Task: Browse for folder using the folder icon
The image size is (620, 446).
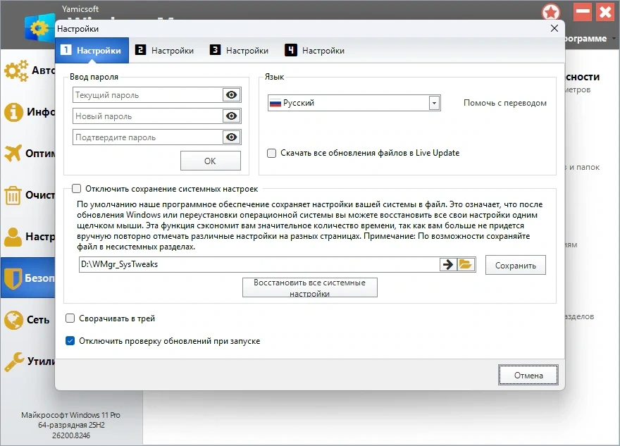Action: pyautogui.click(x=466, y=264)
